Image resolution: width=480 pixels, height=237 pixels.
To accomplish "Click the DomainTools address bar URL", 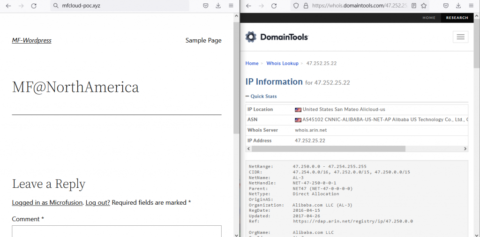I will [360, 6].
